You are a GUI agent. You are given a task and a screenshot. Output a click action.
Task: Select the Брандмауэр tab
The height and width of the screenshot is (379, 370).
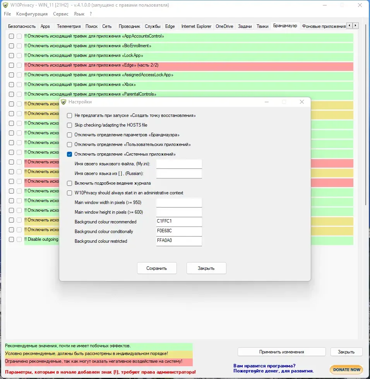point(285,26)
